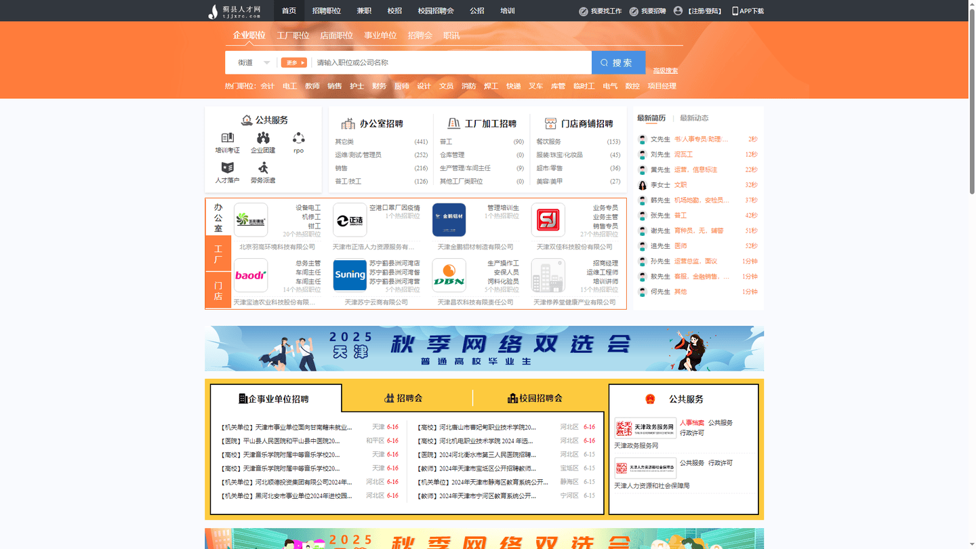Click the 我要招聘 pencil icon
The image size is (976, 549).
634,11
